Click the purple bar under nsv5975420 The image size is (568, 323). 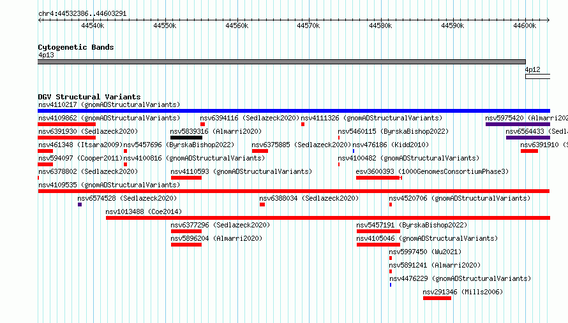(x=518, y=124)
